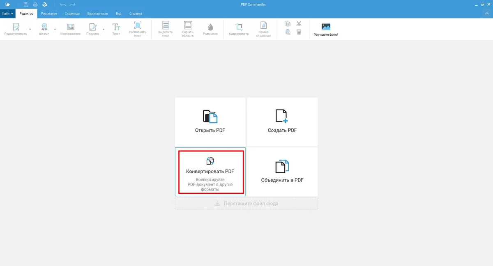This screenshot has width=493, height=266.
Task: Click the Объединить в PDF tile
Action: [x=282, y=172]
